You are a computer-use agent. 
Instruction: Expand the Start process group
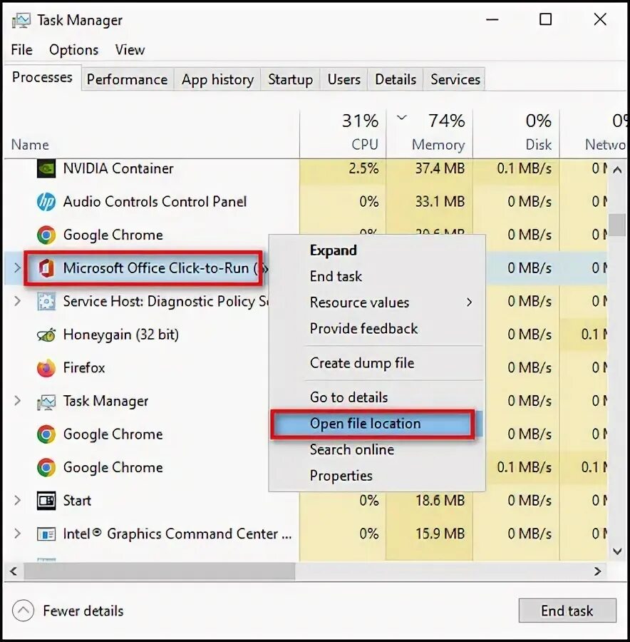17,500
